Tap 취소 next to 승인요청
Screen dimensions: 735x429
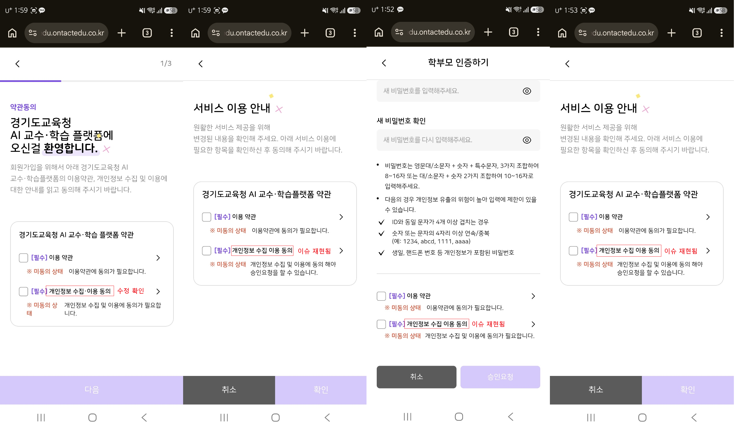pos(417,377)
